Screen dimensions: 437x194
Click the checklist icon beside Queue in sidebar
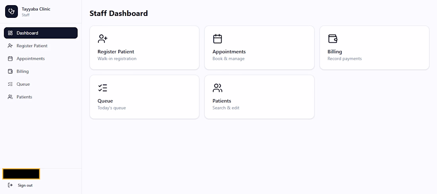(10, 85)
